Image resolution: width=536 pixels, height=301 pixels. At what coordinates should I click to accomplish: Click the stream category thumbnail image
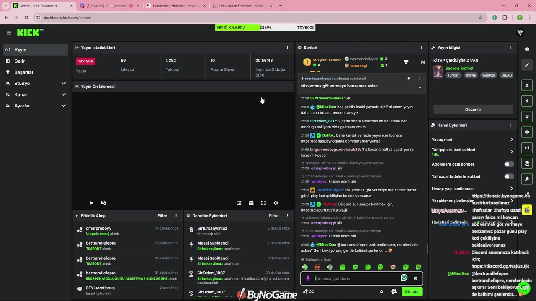pos(438,71)
